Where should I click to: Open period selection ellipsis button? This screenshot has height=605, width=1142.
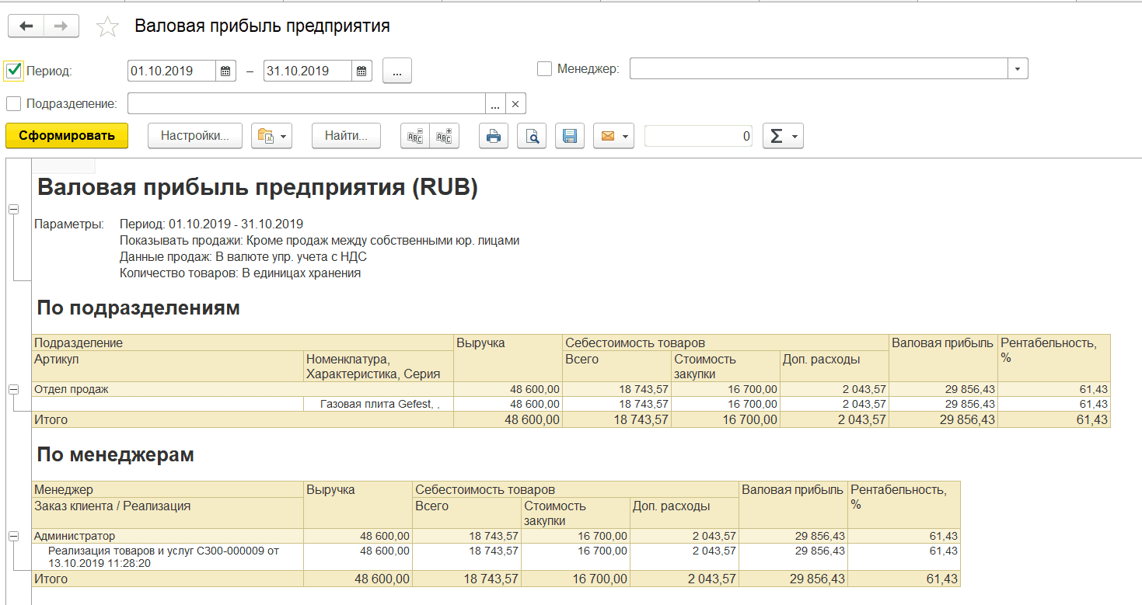(x=397, y=71)
